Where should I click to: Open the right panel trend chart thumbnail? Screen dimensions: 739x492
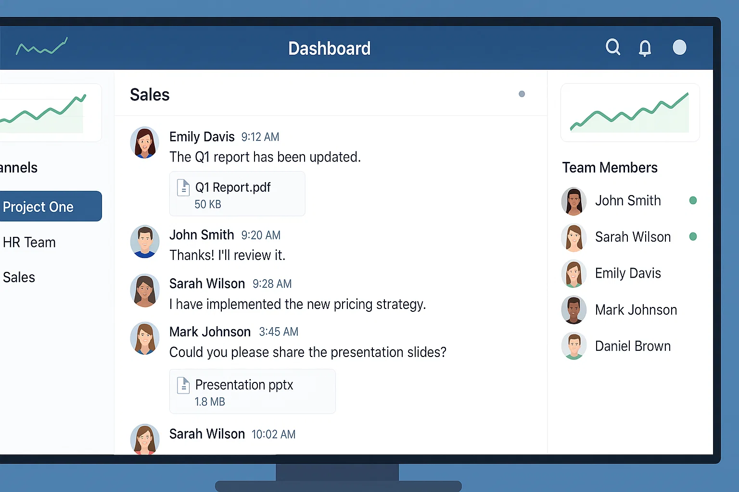pos(630,113)
